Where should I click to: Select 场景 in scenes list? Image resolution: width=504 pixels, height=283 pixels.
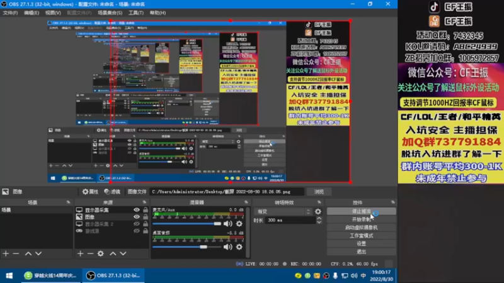click(37, 210)
